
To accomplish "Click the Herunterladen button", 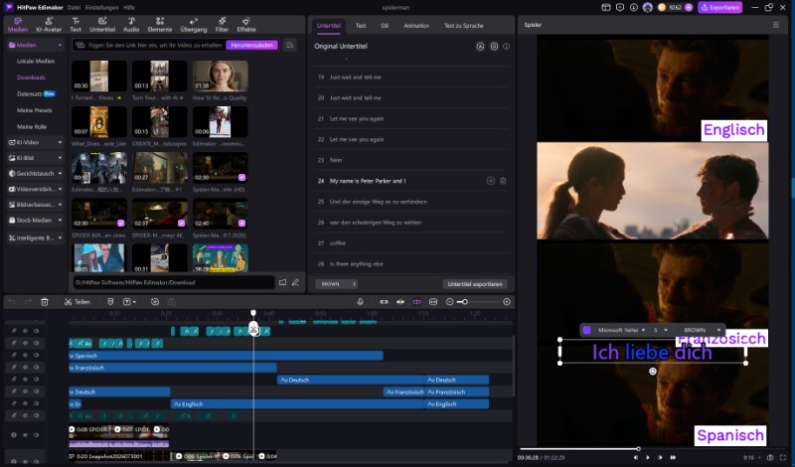I will tap(252, 45).
